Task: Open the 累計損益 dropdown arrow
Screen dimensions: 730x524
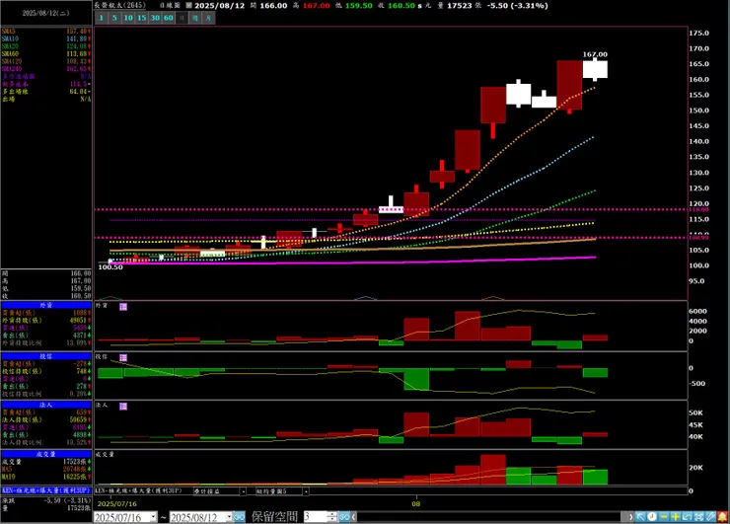Action: 243,491
